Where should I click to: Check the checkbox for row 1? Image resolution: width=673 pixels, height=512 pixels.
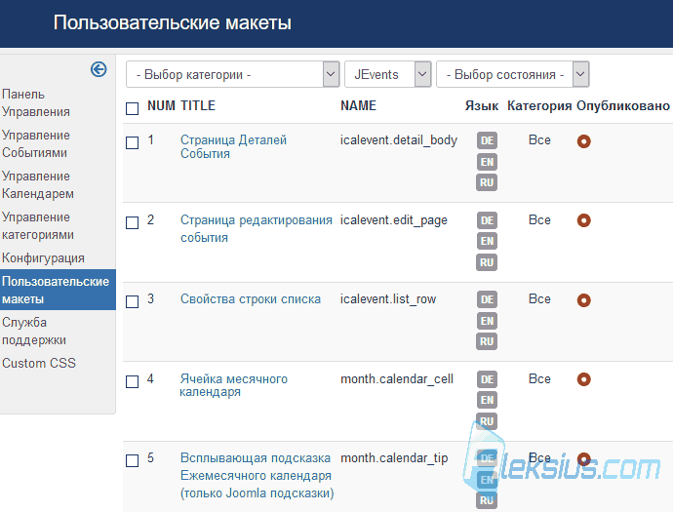point(133,142)
